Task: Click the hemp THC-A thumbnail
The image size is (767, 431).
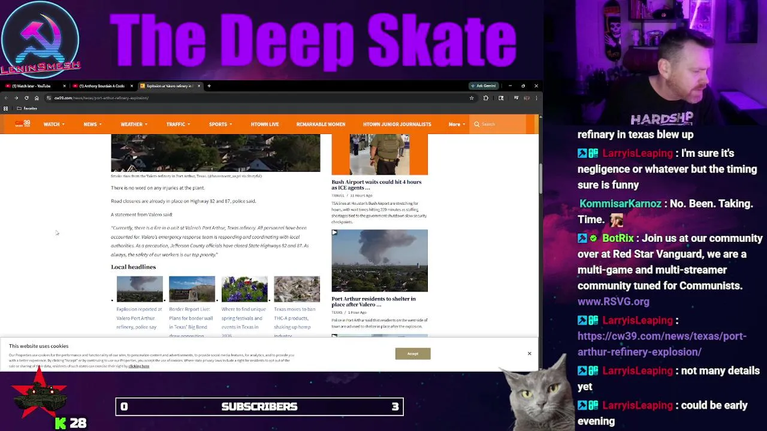Action: click(x=297, y=289)
